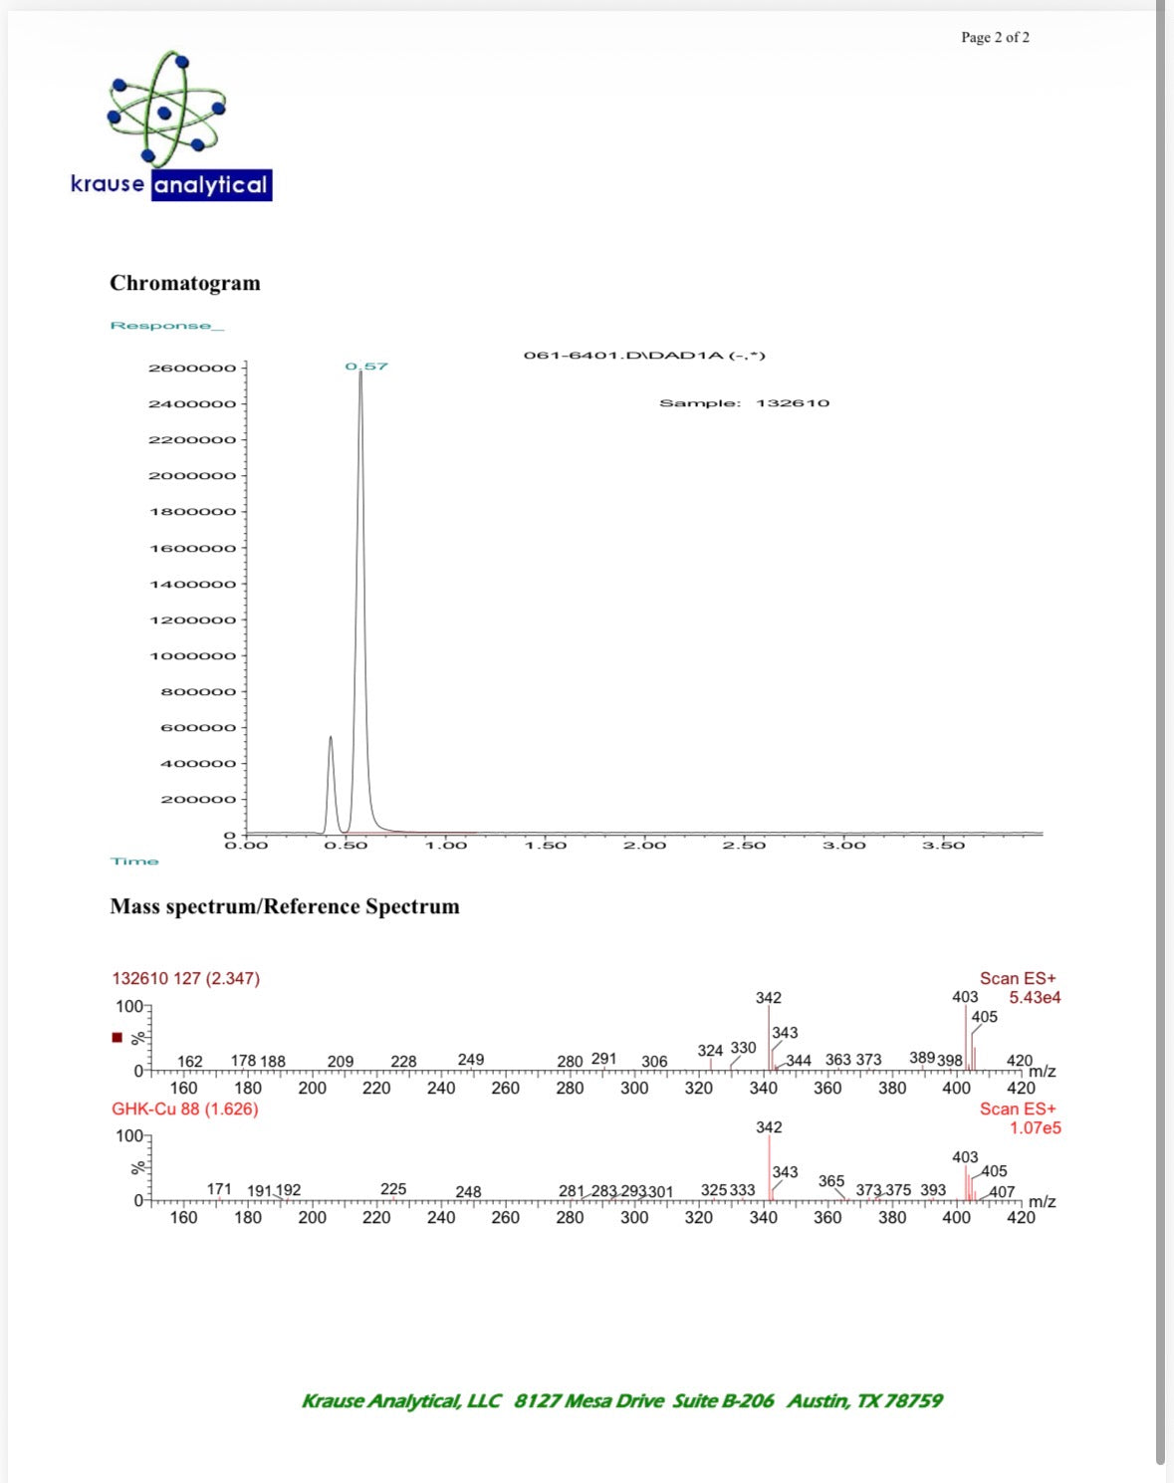Click the 'Chromatogram' heading
This screenshot has height=1483, width=1174.
pyautogui.click(x=185, y=283)
